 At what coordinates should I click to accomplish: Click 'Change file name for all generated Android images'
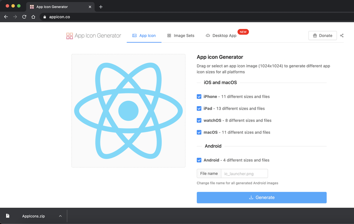coord(238,183)
